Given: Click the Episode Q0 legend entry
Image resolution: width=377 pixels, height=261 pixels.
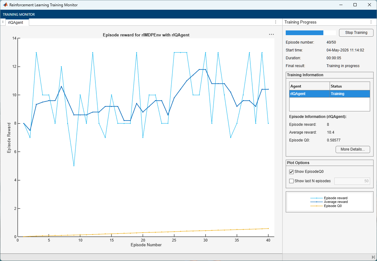Looking at the screenshot, I should [x=326, y=206].
